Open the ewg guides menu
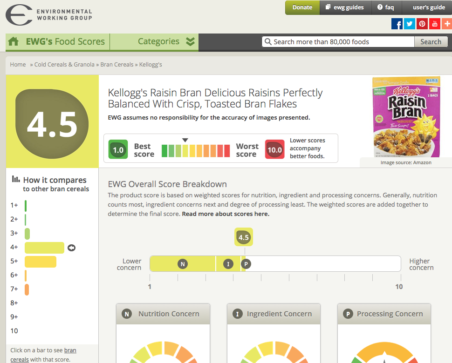 pyautogui.click(x=345, y=7)
